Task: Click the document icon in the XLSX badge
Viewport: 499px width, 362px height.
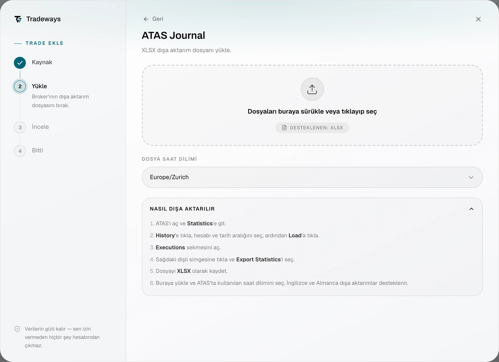Action: pyautogui.click(x=284, y=128)
